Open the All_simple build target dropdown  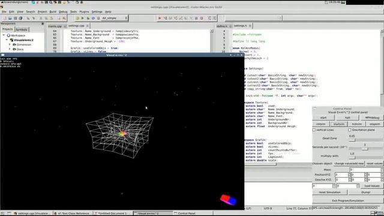[115, 18]
